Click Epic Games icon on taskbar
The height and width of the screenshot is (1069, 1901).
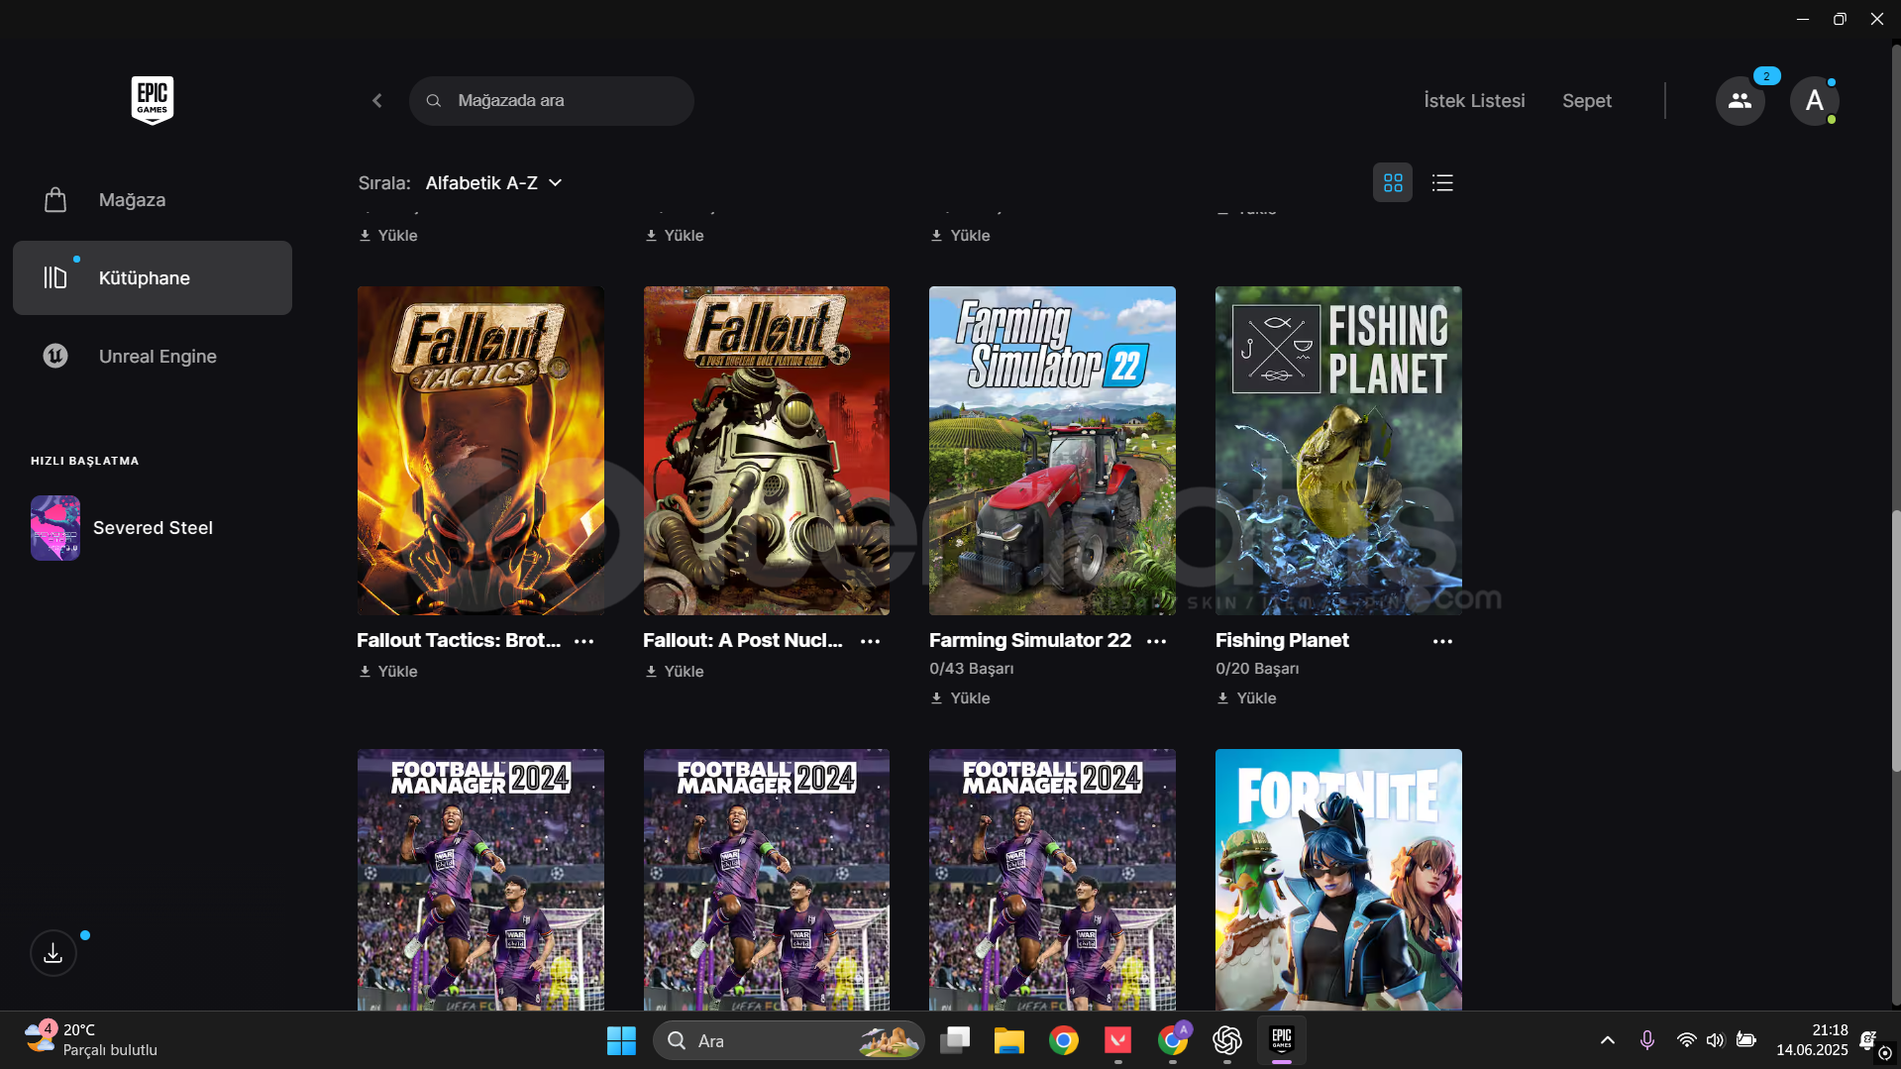(x=1282, y=1041)
